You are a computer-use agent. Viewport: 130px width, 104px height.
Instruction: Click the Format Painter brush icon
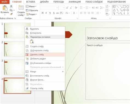pos(11,14)
